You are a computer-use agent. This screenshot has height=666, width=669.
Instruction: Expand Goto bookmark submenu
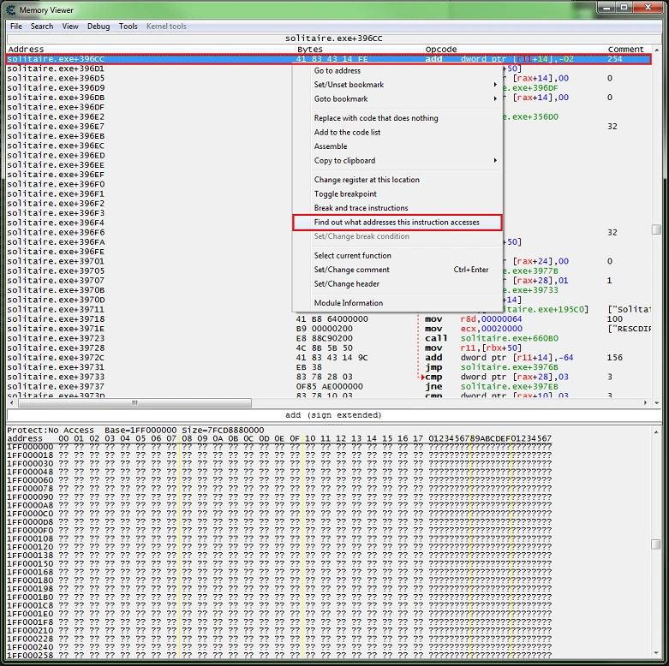click(x=397, y=99)
